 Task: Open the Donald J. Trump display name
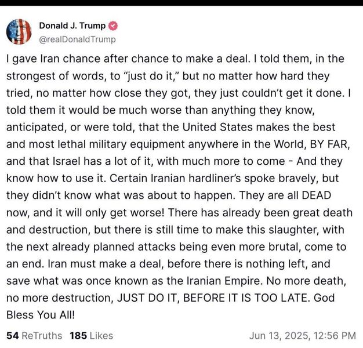pyautogui.click(x=72, y=26)
